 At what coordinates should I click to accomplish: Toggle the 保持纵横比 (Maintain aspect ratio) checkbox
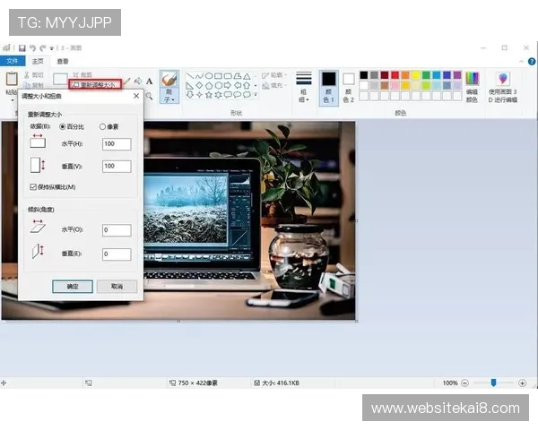click(33, 186)
